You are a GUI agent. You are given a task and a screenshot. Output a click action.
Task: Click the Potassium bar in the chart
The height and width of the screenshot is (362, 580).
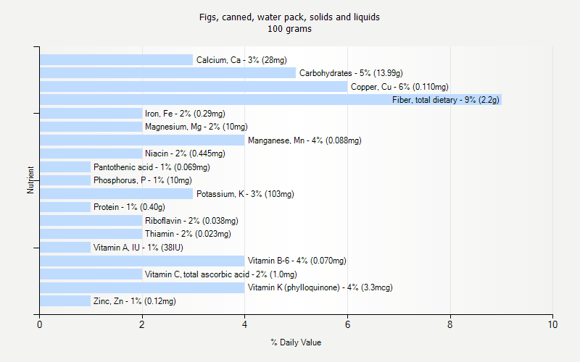(x=116, y=194)
